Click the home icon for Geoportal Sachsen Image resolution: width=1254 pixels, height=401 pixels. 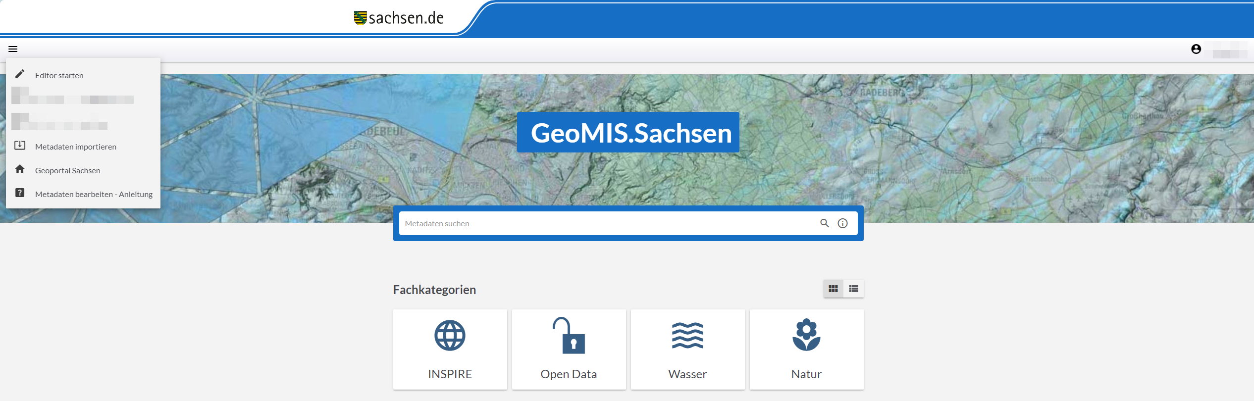coord(20,169)
